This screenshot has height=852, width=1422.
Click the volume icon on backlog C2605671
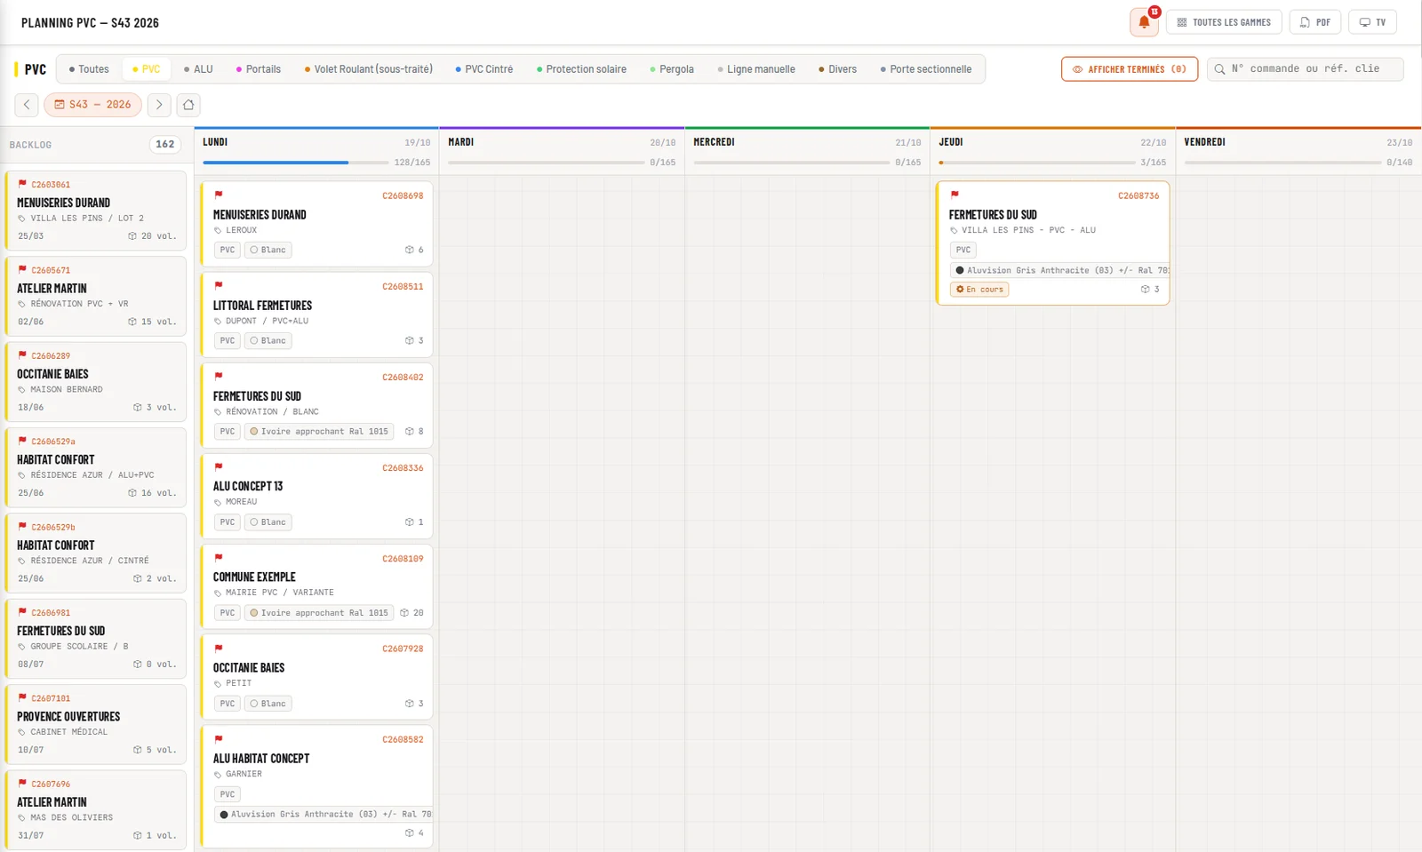[132, 322]
